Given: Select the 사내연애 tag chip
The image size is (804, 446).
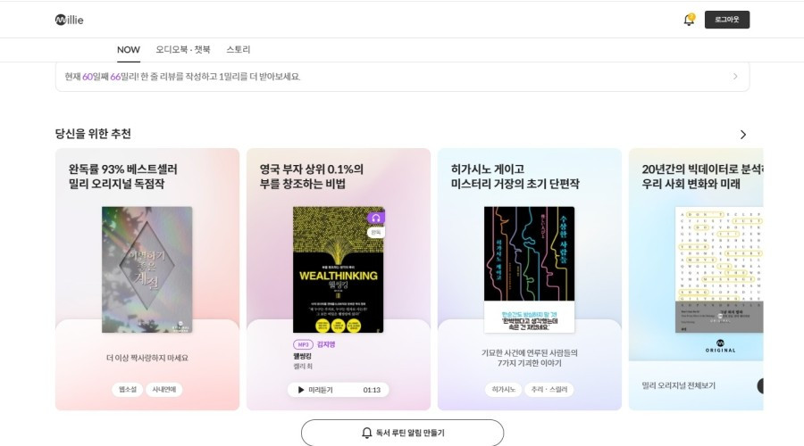Looking at the screenshot, I should [x=164, y=390].
